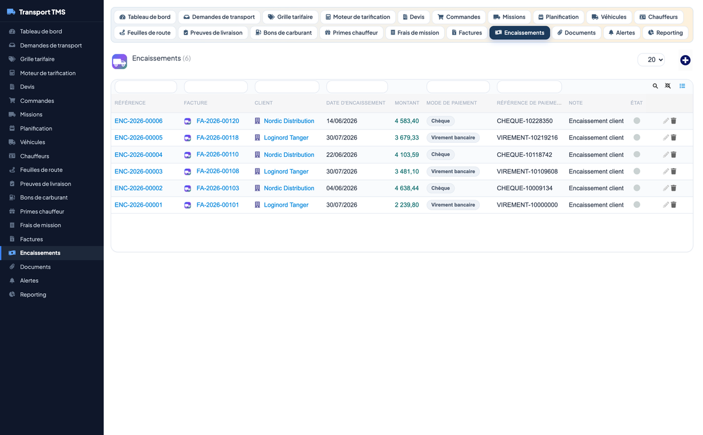Click building icon beside Loginord Tanger on ENC-2026-00001
This screenshot has width=703, height=435.
tap(257, 205)
